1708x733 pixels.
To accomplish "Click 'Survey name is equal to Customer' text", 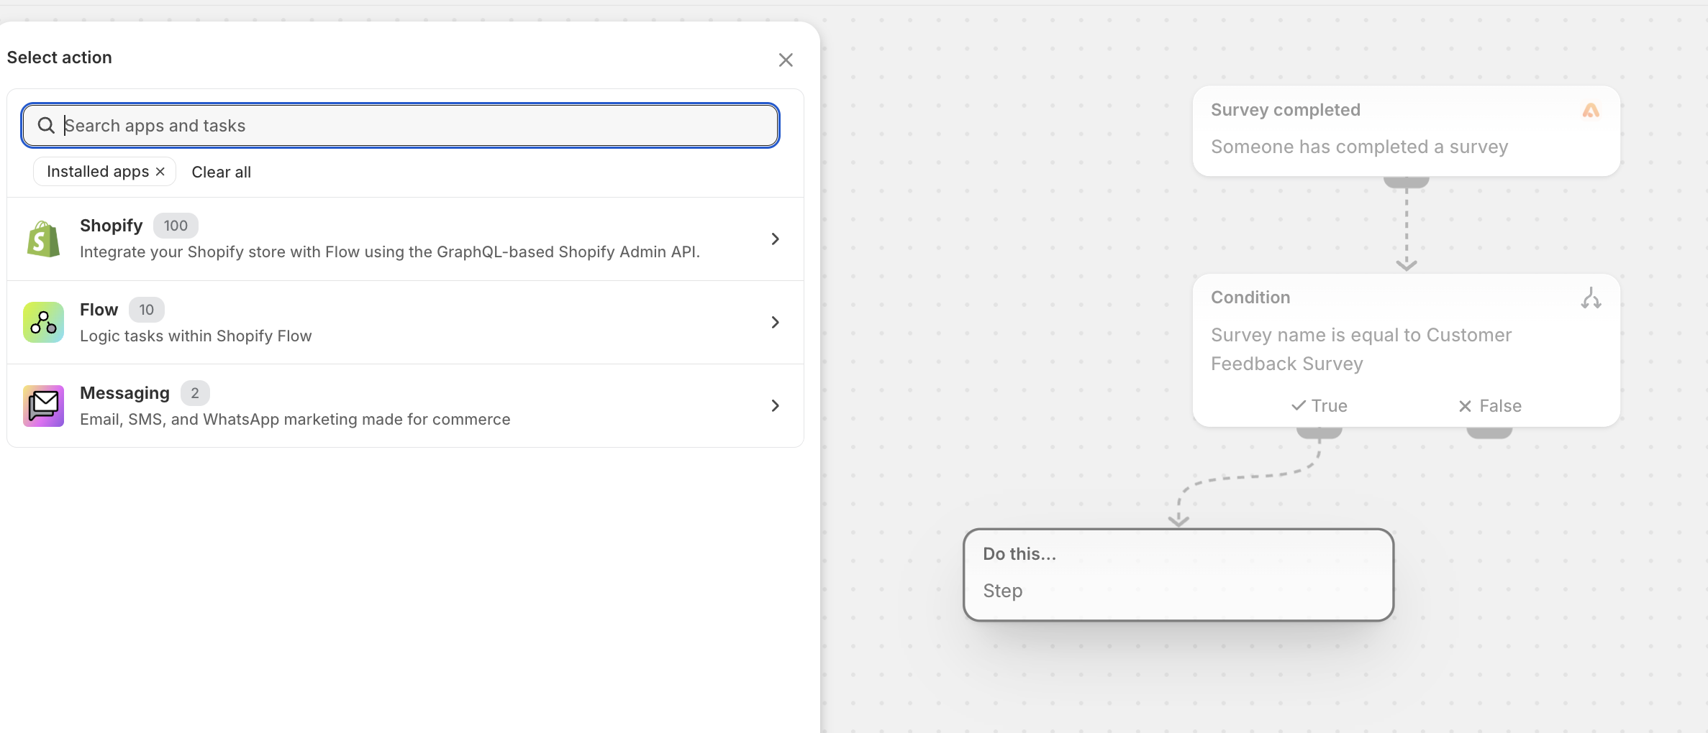I will (1361, 335).
